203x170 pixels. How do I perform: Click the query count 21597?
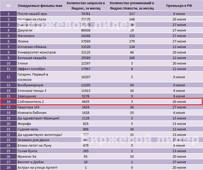coord(86,63)
